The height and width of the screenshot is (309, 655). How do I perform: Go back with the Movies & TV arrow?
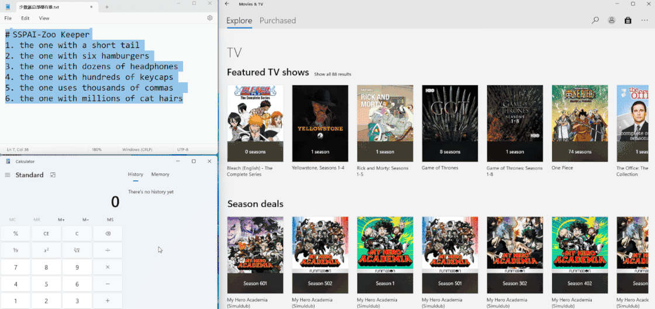point(227,4)
